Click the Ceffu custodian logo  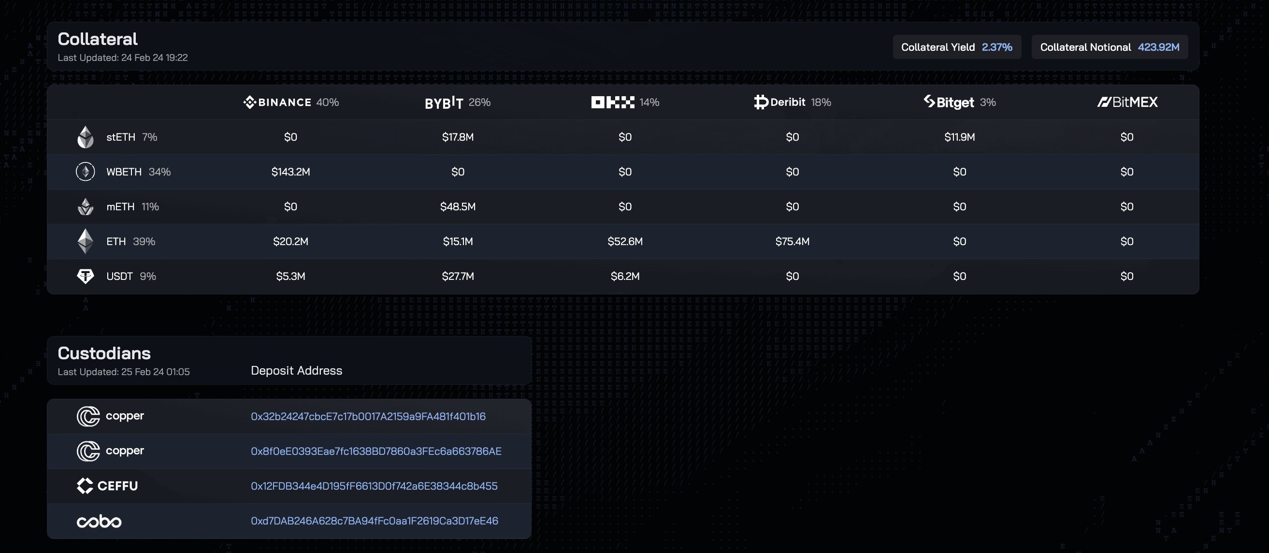click(107, 485)
